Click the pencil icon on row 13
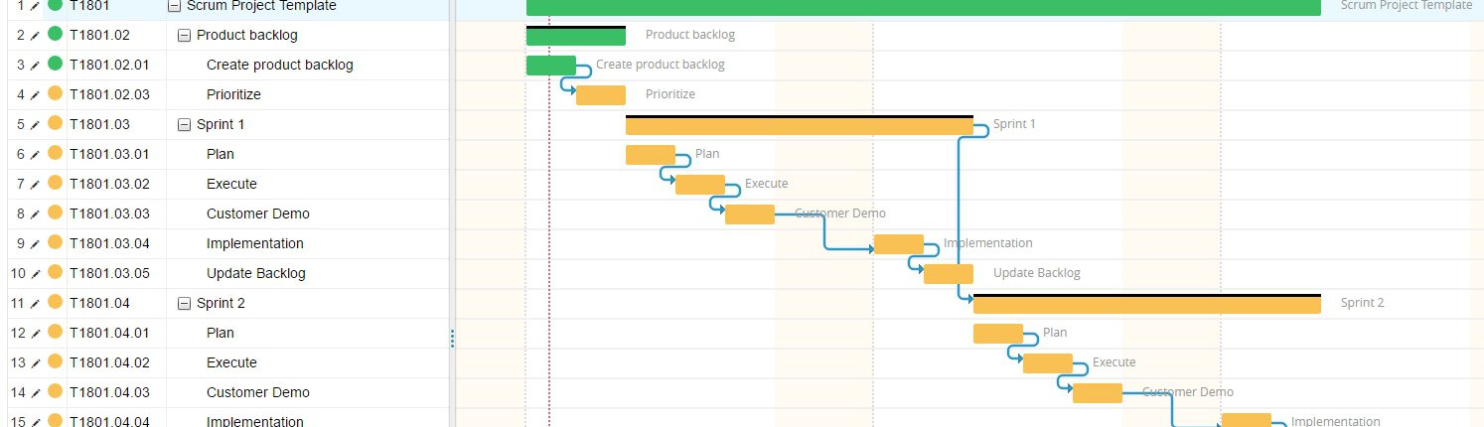 pos(36,363)
